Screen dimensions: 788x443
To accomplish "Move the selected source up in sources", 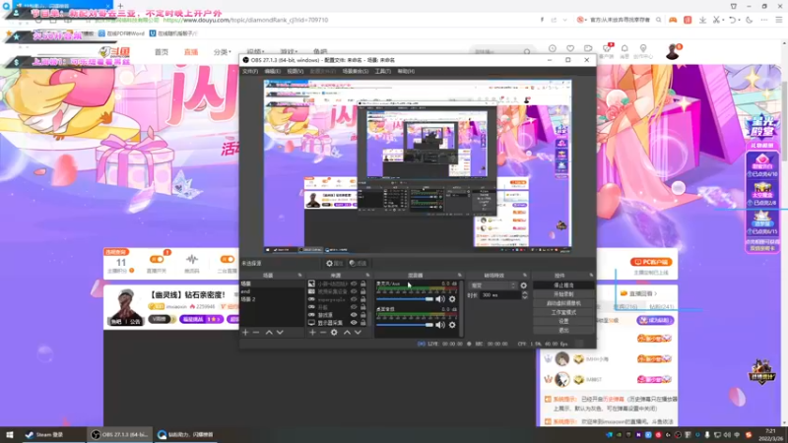I will click(x=347, y=333).
